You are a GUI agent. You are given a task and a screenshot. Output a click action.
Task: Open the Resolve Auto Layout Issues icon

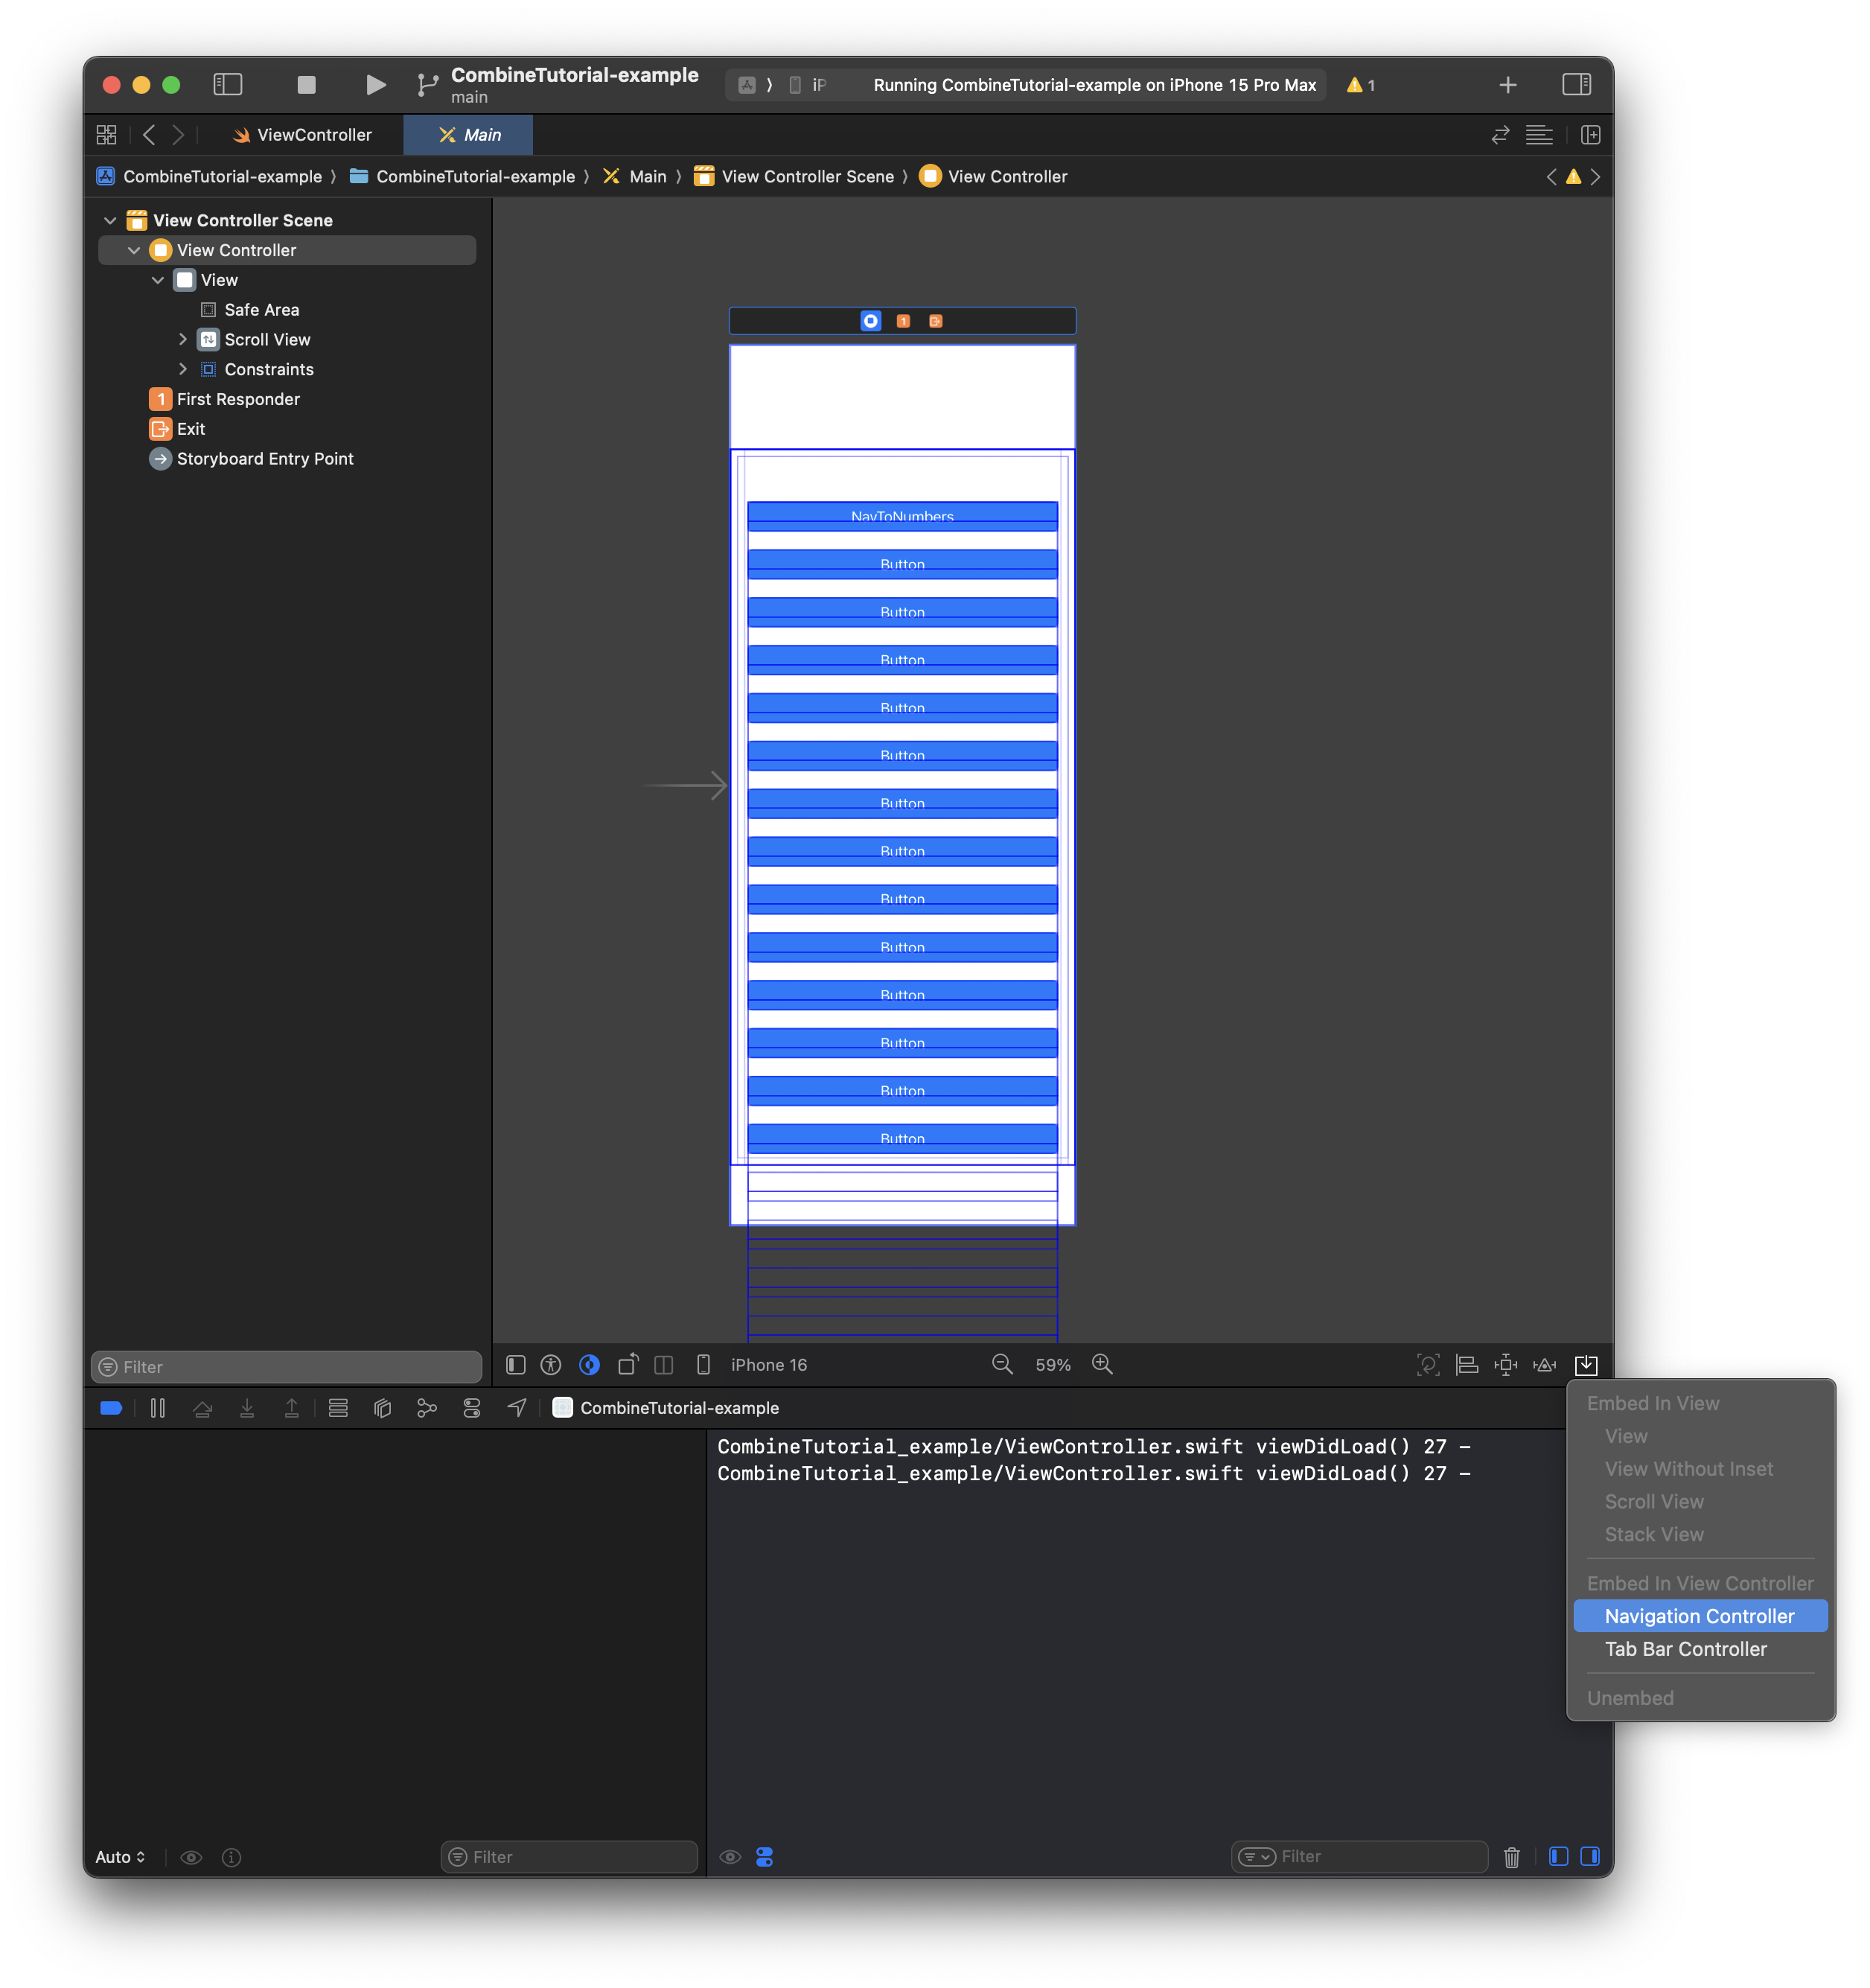click(x=1545, y=1365)
